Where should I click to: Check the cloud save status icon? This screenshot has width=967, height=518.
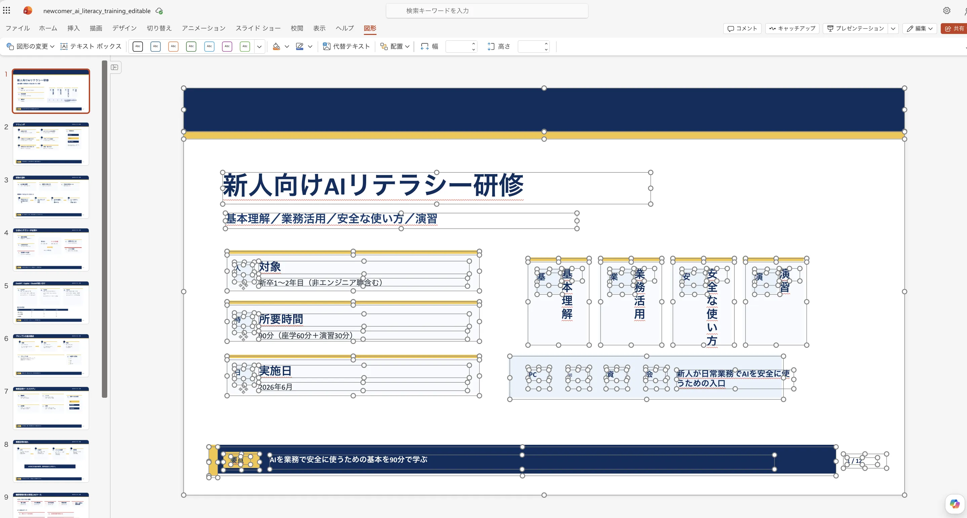pos(159,11)
